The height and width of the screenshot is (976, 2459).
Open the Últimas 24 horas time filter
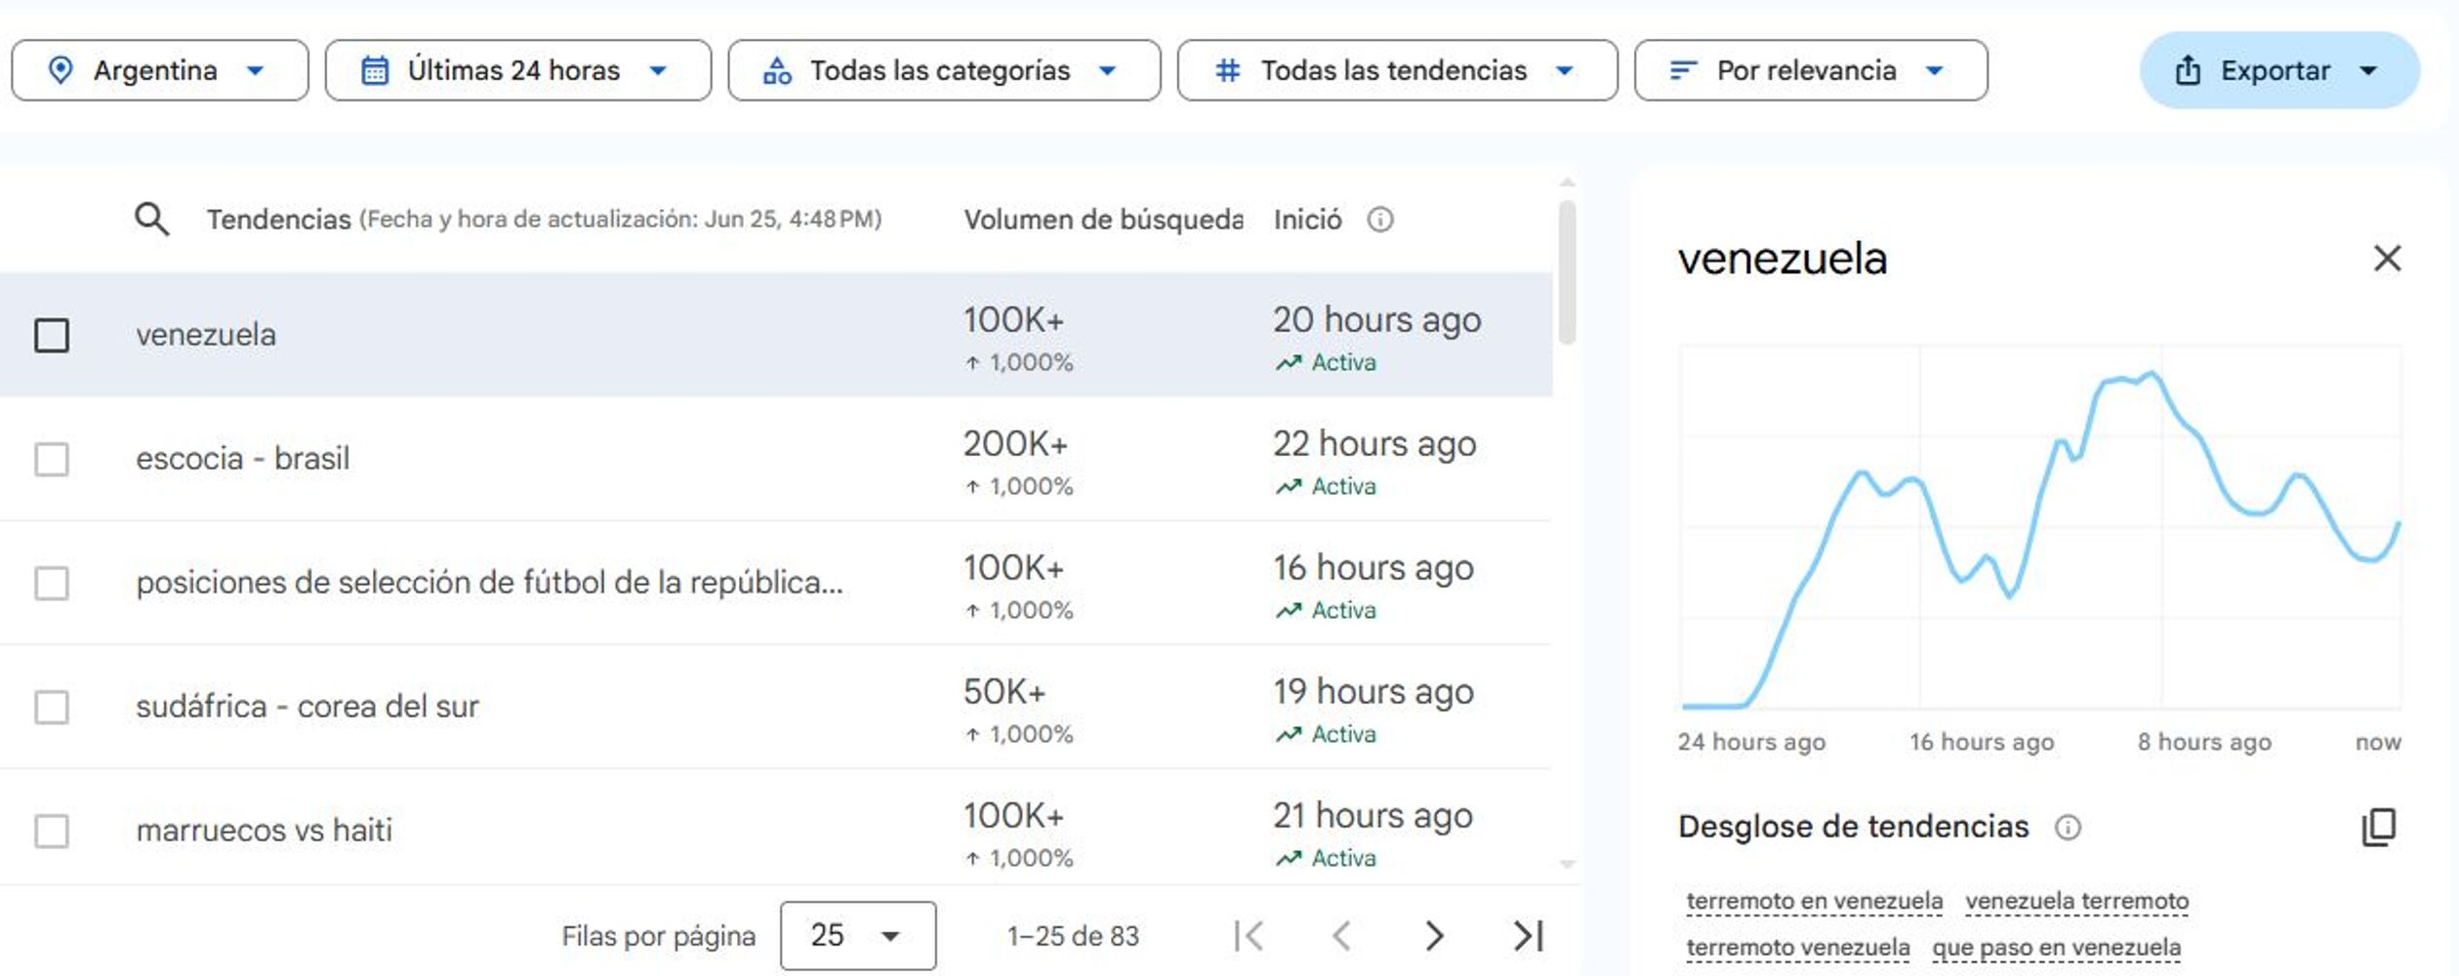(x=517, y=70)
